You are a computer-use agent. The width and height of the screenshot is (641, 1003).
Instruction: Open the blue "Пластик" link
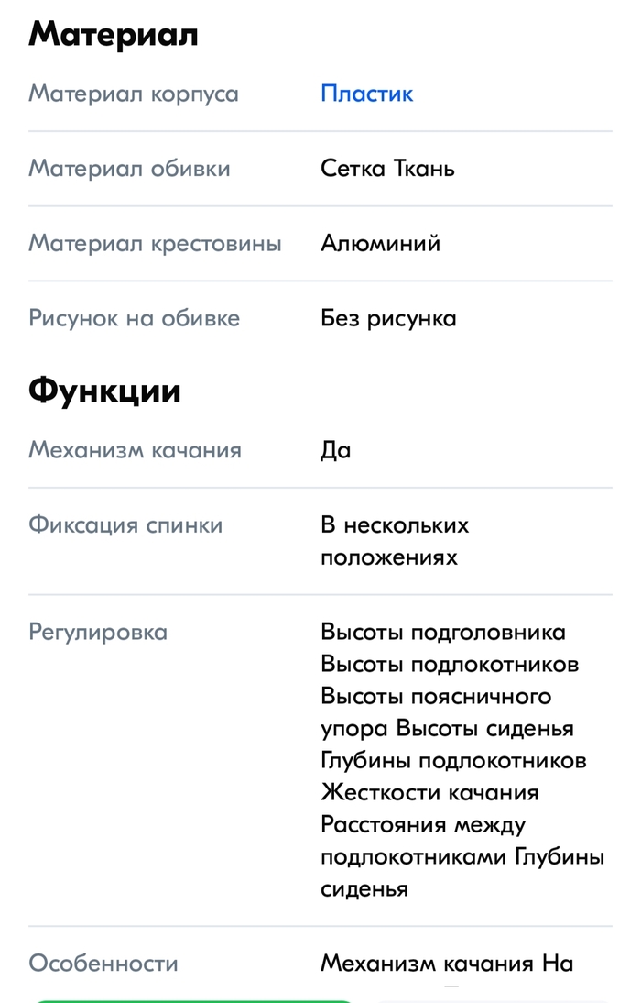pos(366,94)
